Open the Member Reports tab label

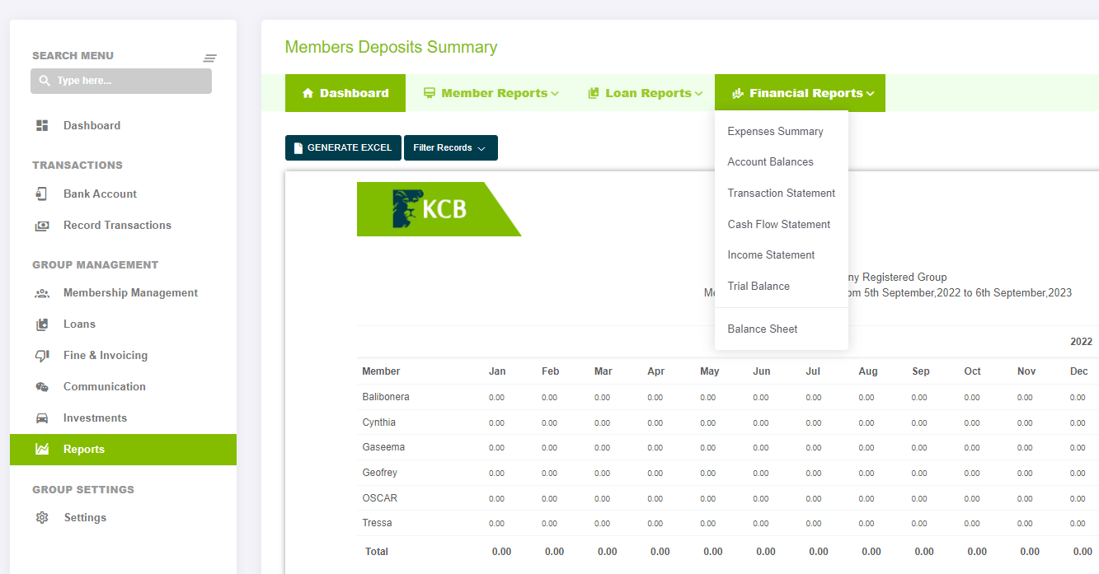(x=494, y=93)
